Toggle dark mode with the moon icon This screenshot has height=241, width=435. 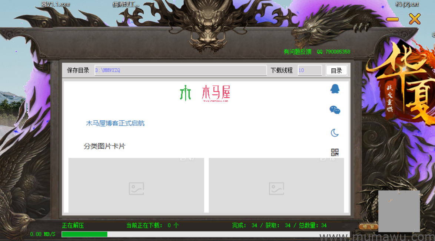point(335,133)
